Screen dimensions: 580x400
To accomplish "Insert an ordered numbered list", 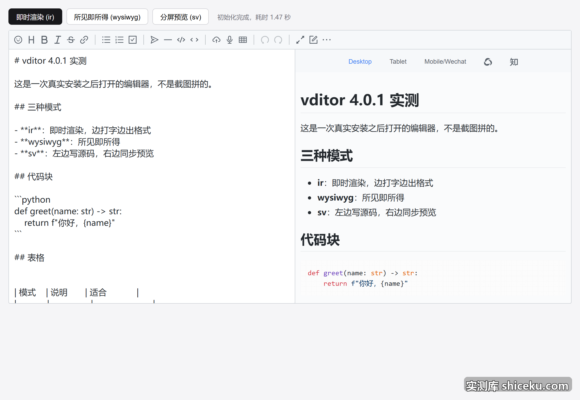I will point(119,40).
